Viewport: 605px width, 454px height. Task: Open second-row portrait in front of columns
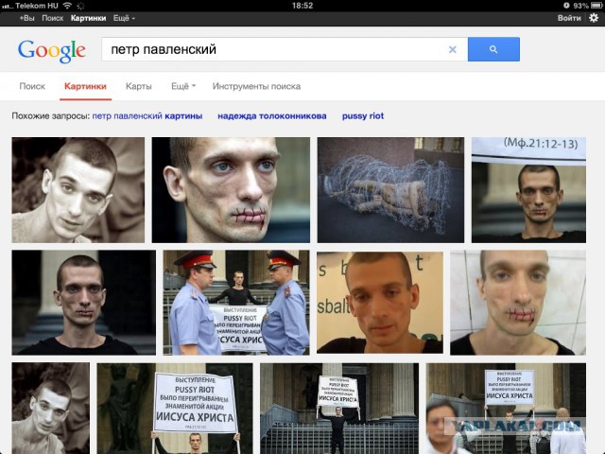(x=84, y=303)
